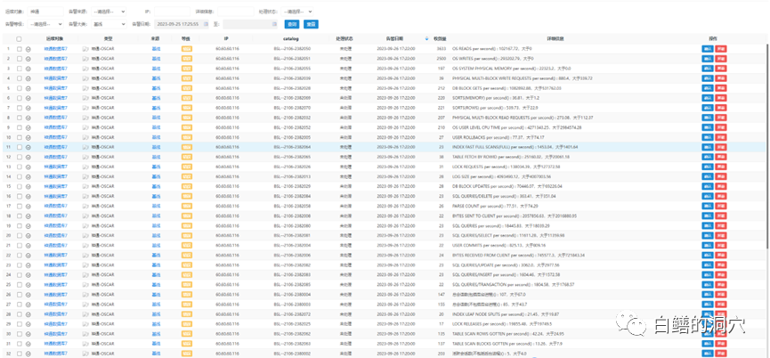Check the checkbox for row 10
This screenshot has width=770, height=358.
(19, 138)
